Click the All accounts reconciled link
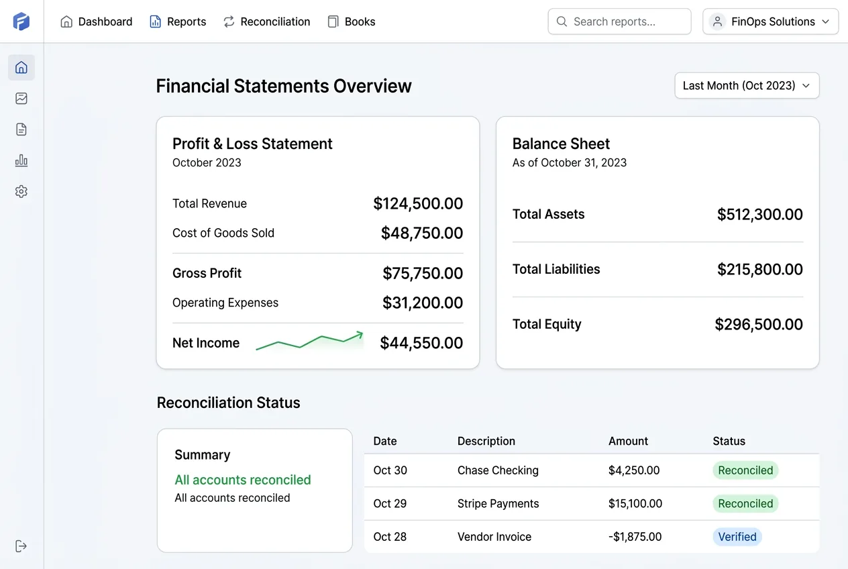The height and width of the screenshot is (569, 848). 242,480
